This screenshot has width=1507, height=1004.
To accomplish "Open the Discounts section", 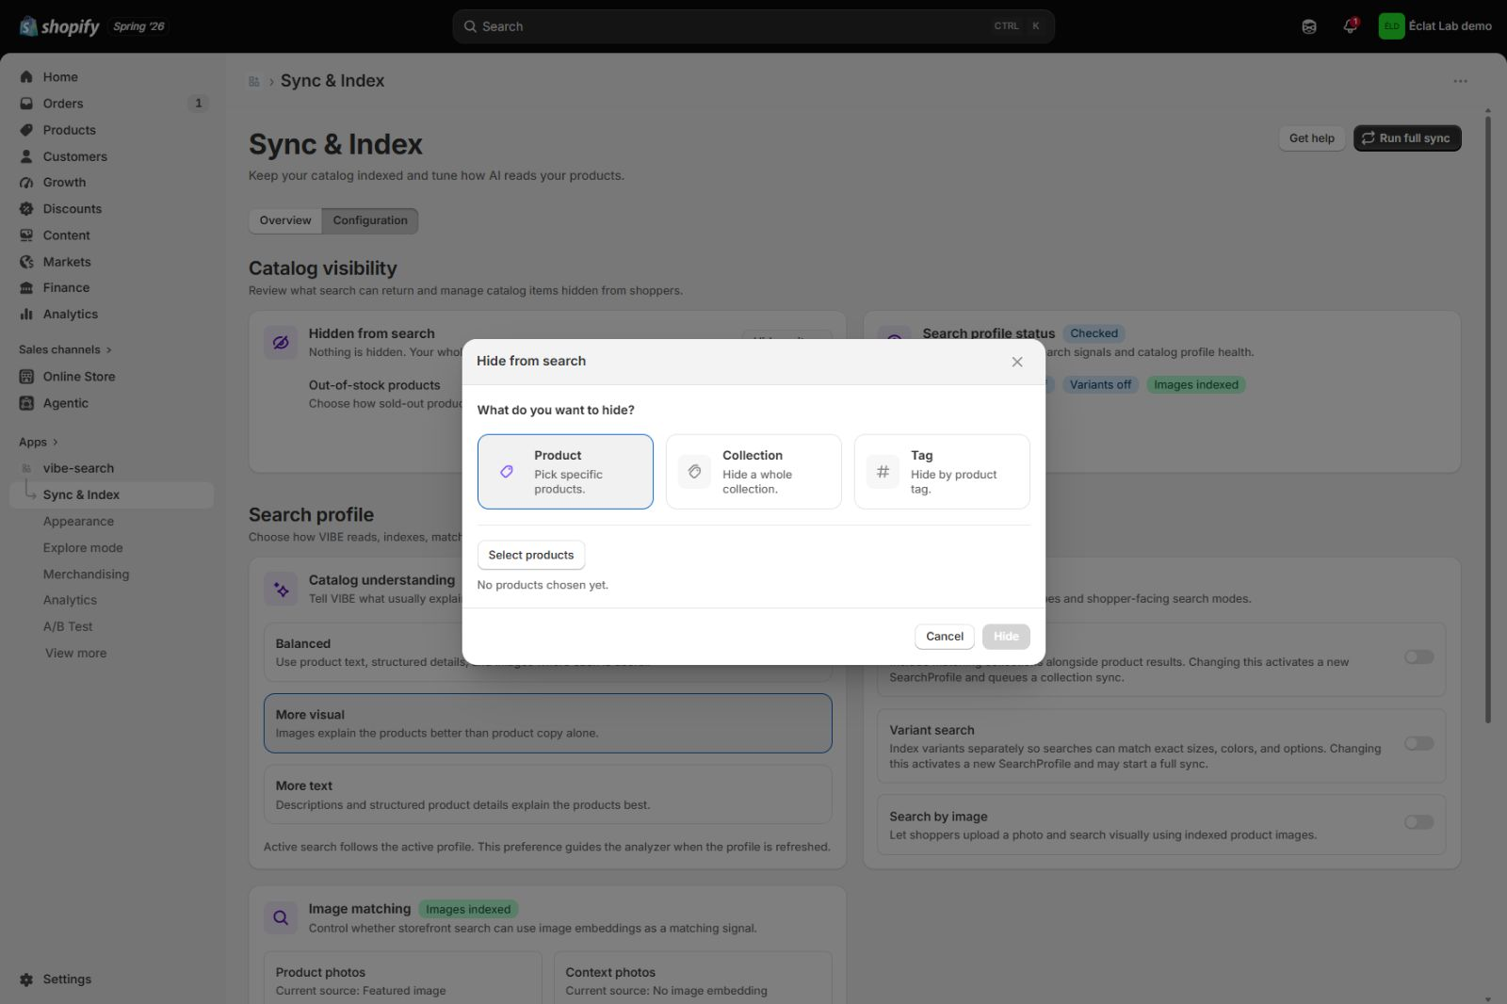I will click(72, 208).
